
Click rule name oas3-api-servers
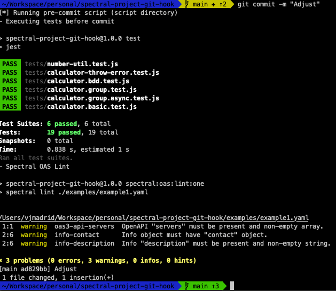click(84, 226)
